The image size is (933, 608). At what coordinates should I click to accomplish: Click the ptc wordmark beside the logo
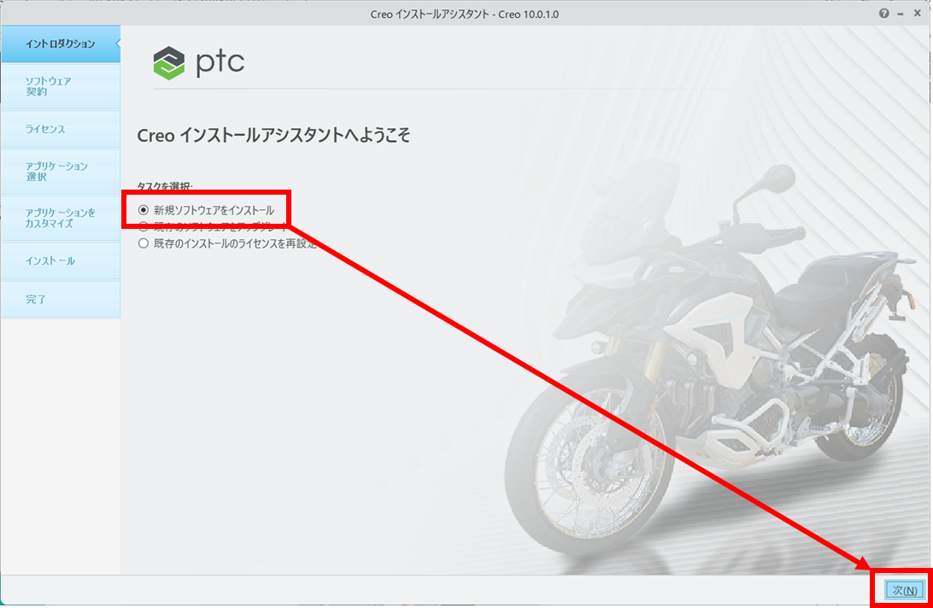(x=220, y=63)
